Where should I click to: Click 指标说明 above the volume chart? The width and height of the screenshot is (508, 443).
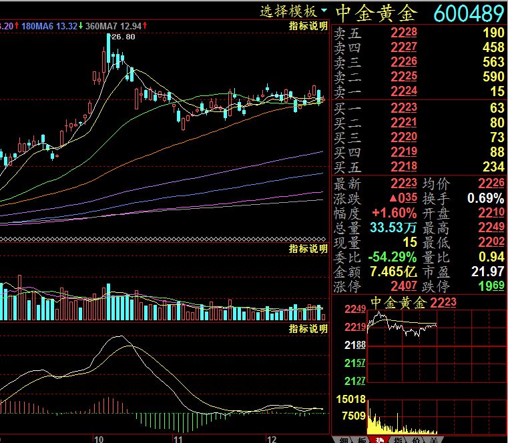(308, 249)
